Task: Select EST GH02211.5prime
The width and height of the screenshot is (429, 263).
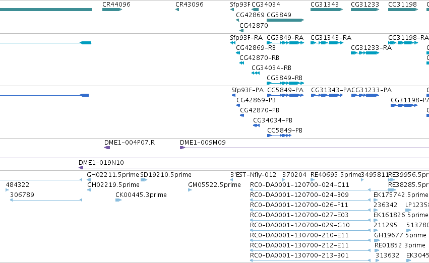Action: pyautogui.click(x=113, y=175)
